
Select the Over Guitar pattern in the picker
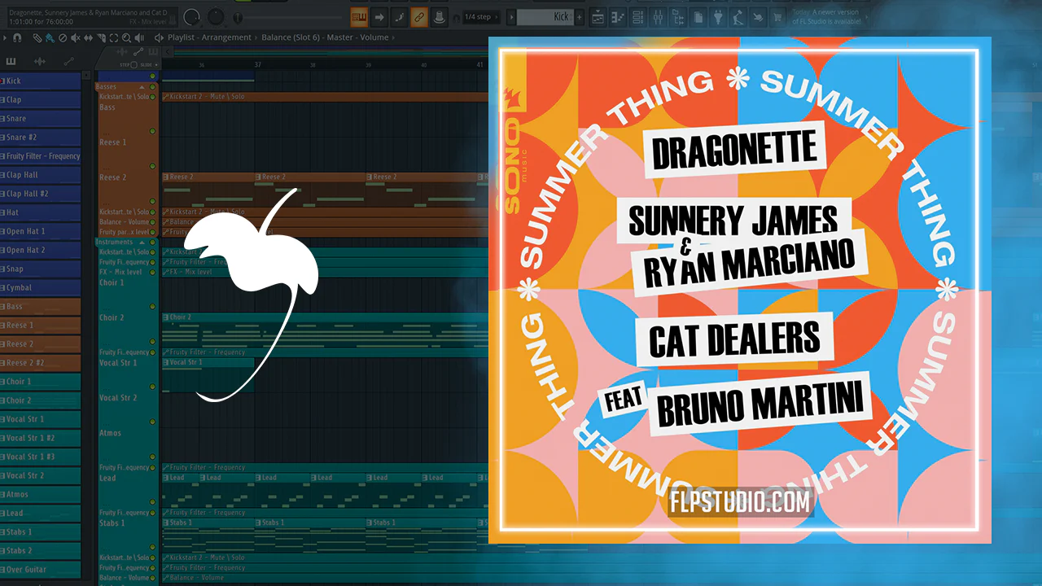coord(41,570)
